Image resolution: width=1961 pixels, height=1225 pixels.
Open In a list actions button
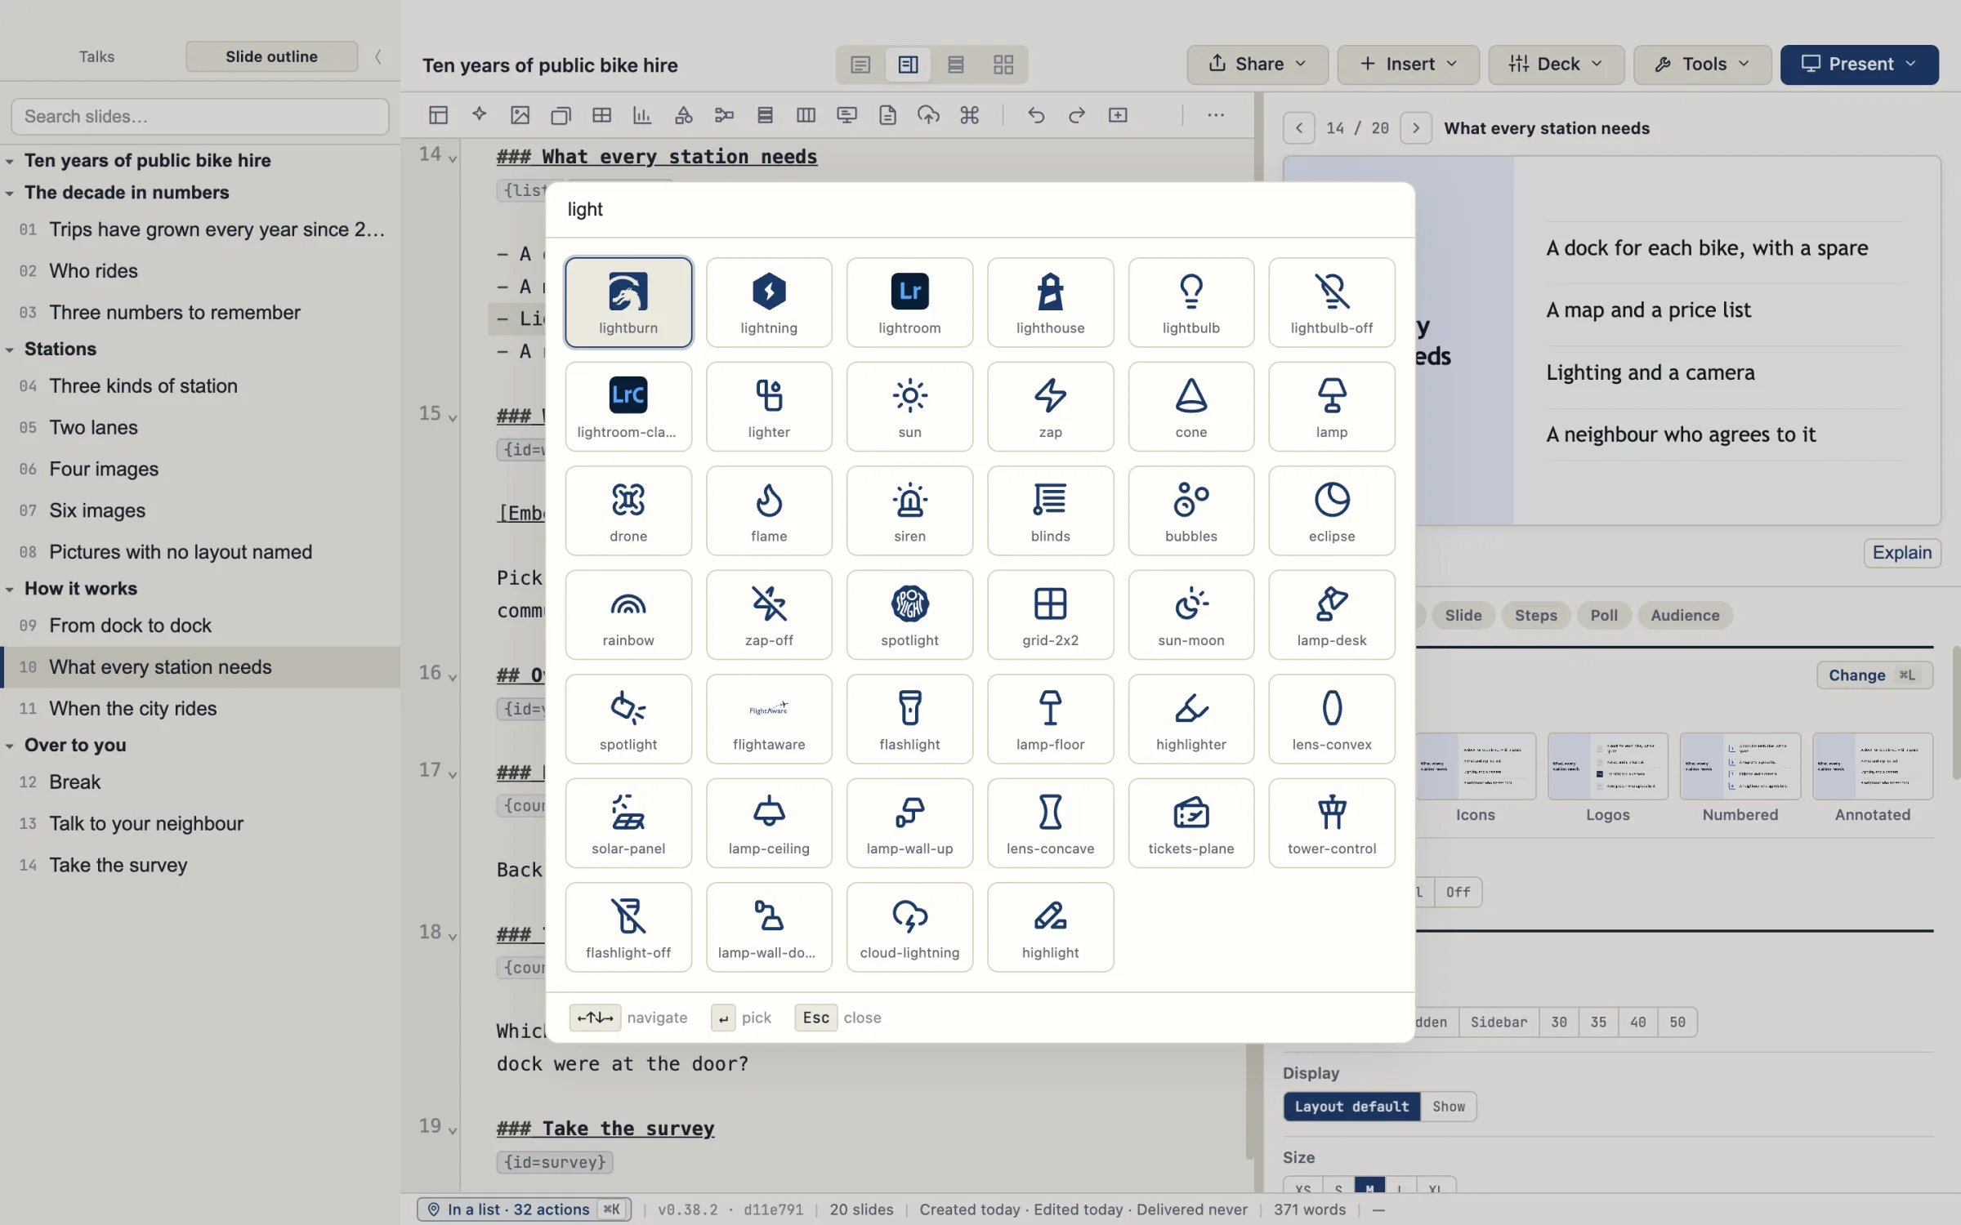(x=524, y=1209)
